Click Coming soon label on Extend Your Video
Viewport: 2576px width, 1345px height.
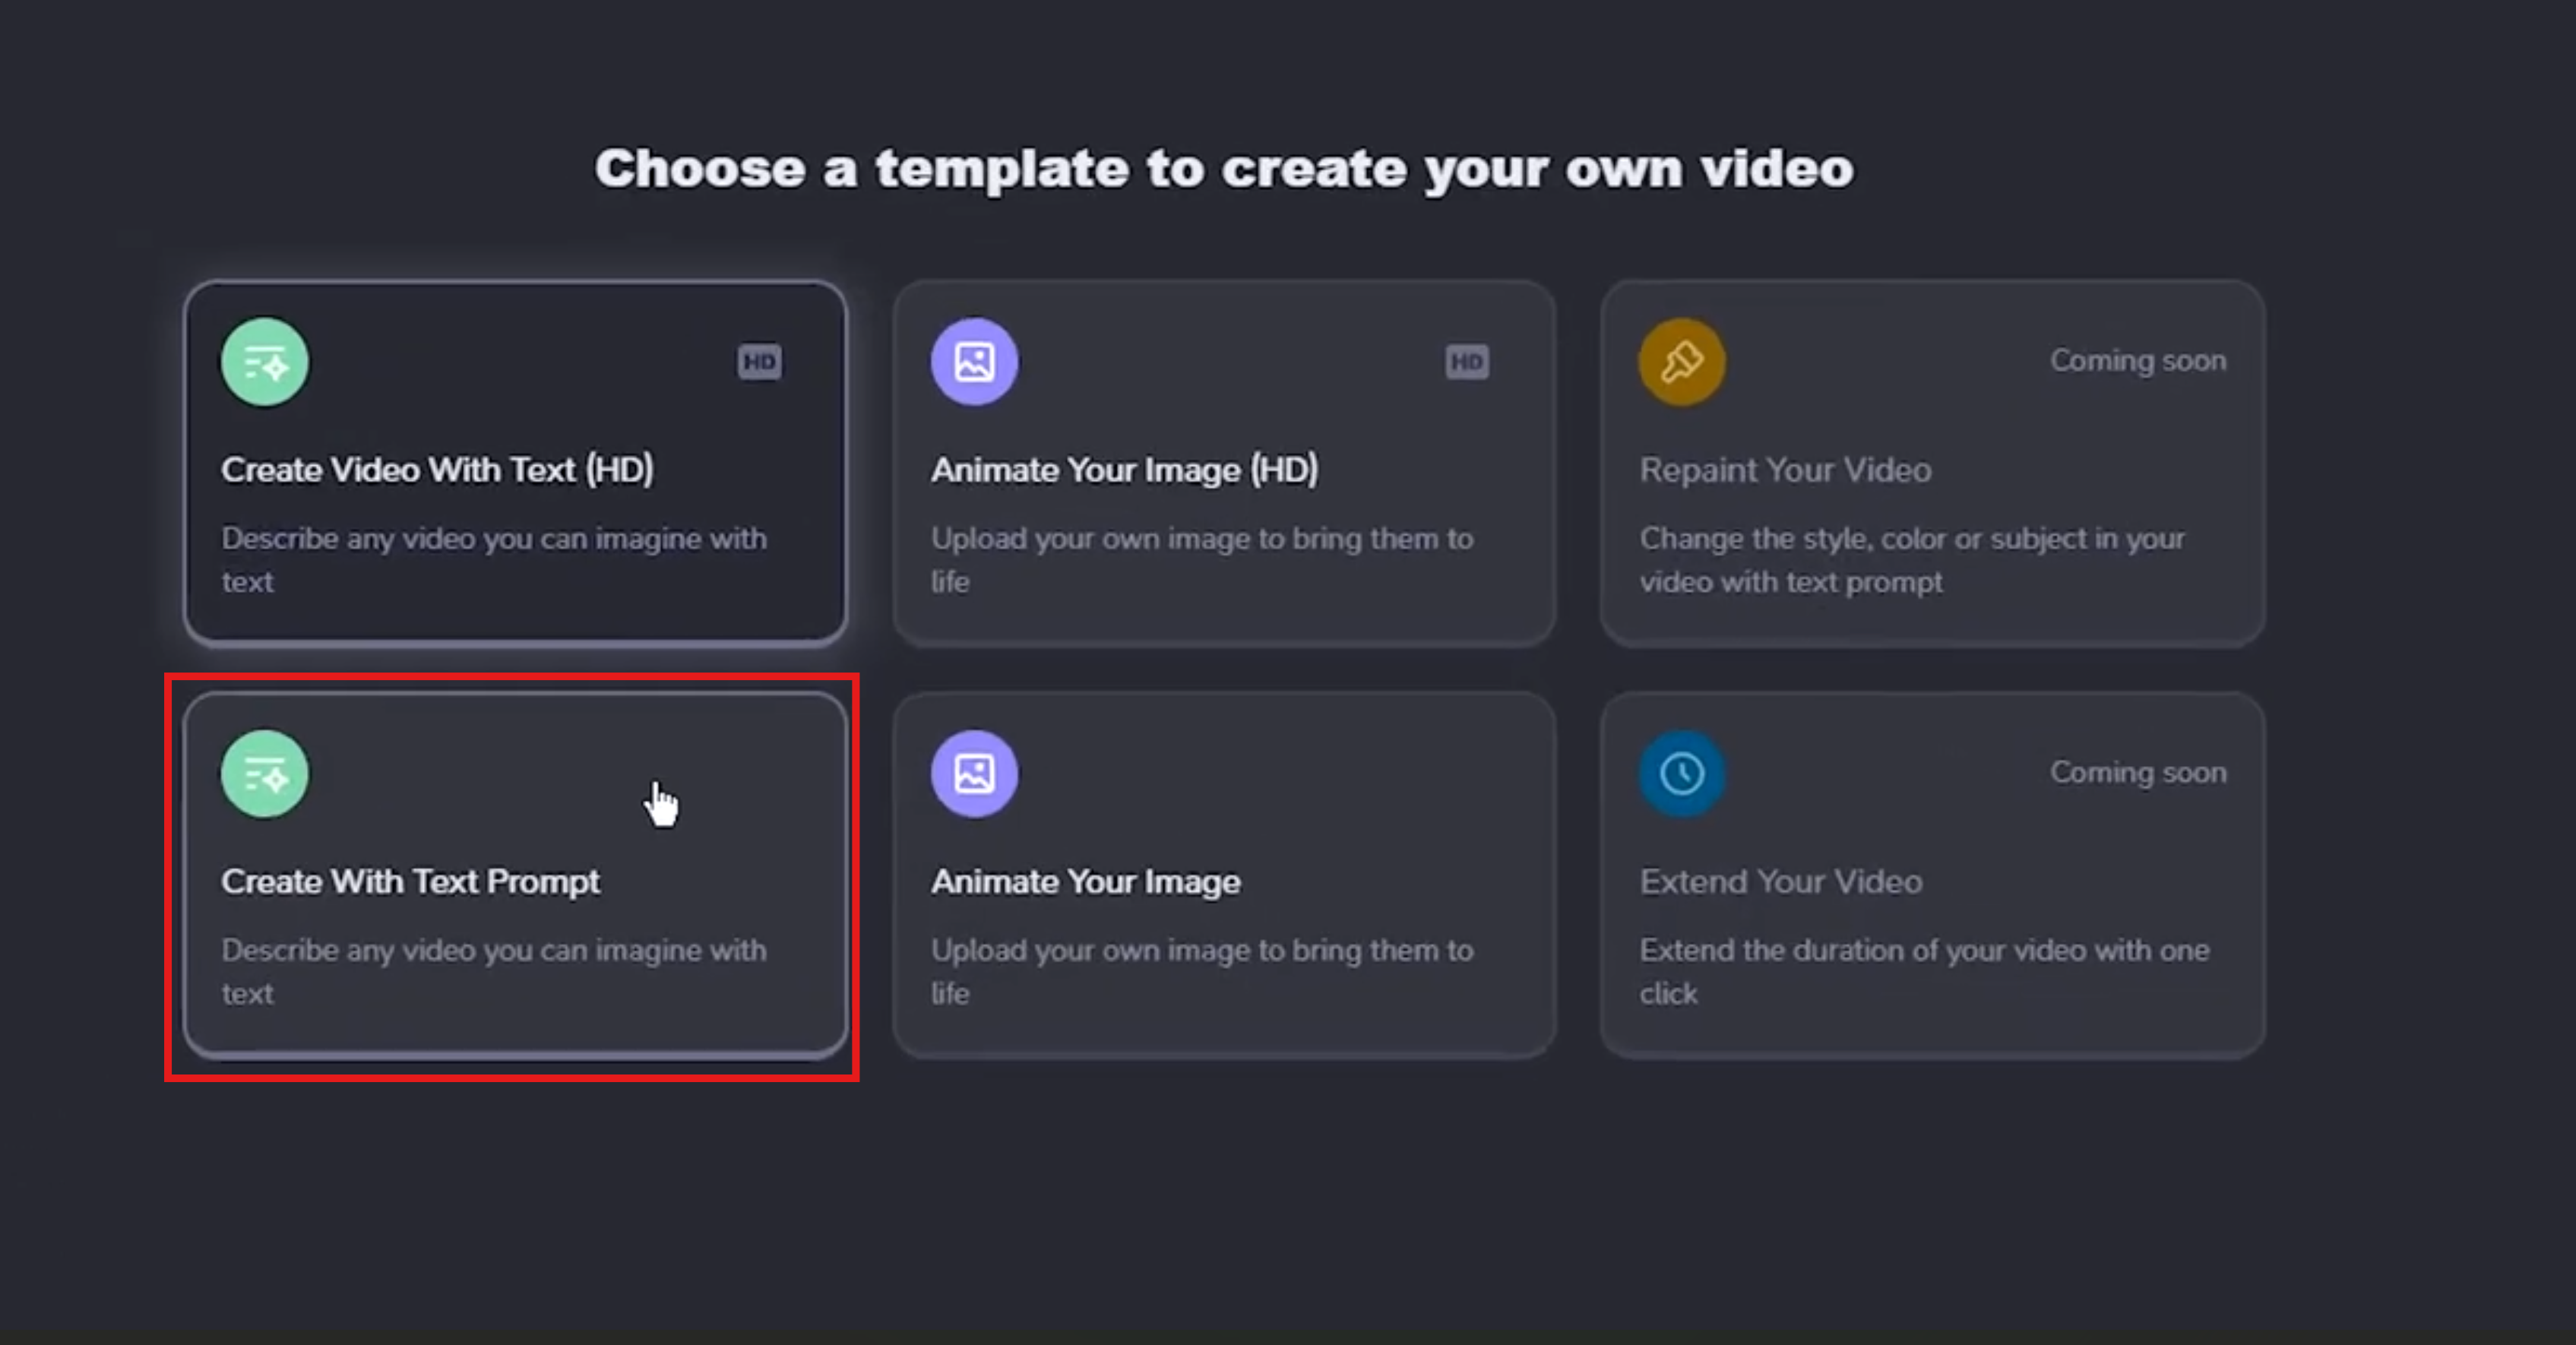point(2138,773)
